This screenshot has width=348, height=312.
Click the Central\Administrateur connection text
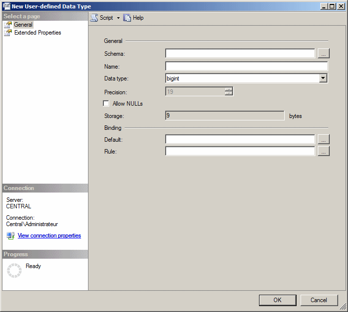point(32,224)
